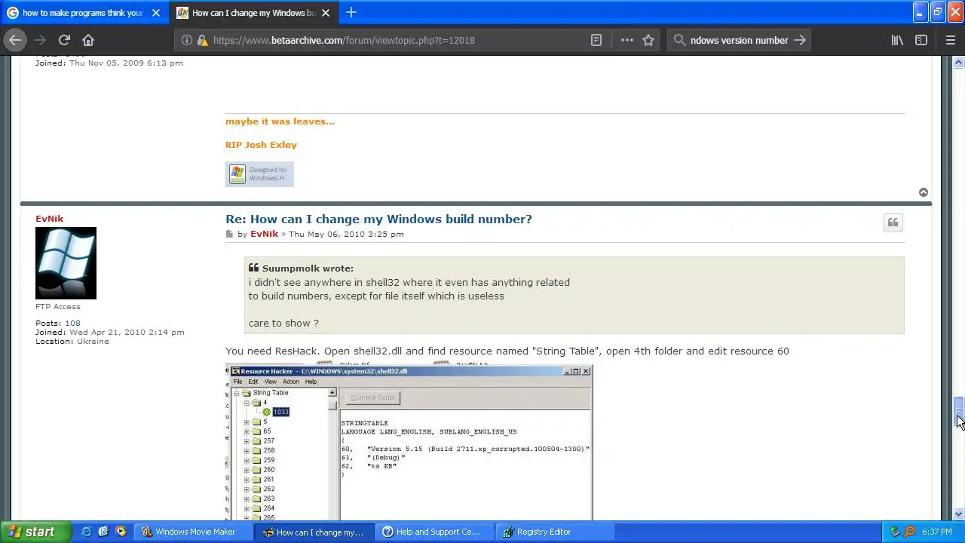Image resolution: width=965 pixels, height=543 pixels.
Task: Open the Windows Start menu
Action: pos(35,532)
